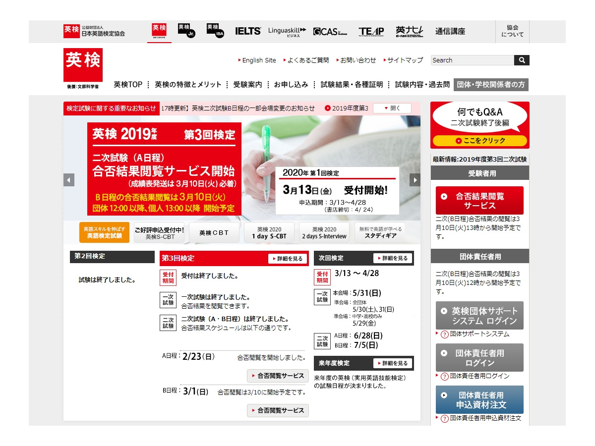Image resolution: width=595 pixels, height=446 pixels.
Task: Open the 団体責任者用ログイン button
Action: click(479, 358)
